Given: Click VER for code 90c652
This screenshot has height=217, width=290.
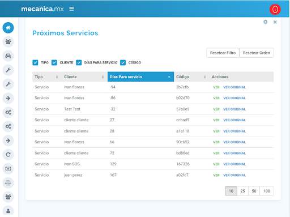Looking at the screenshot, I should pos(216,142).
